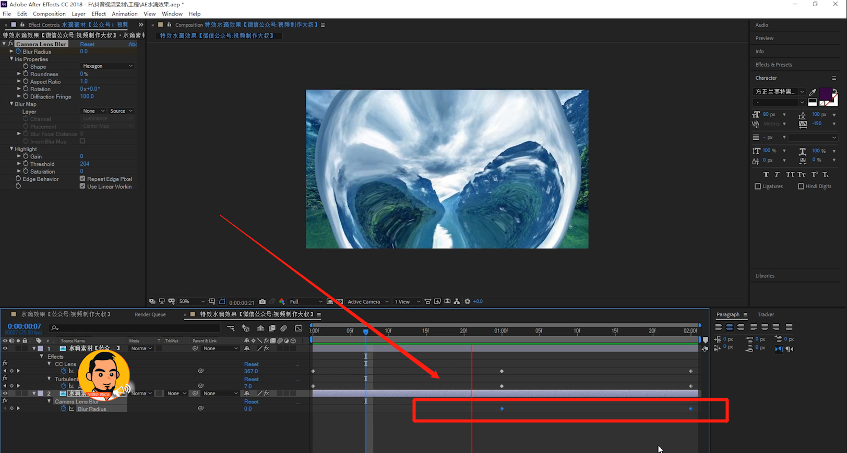Open Libraries panel header
The image size is (847, 453).
coord(765,276)
